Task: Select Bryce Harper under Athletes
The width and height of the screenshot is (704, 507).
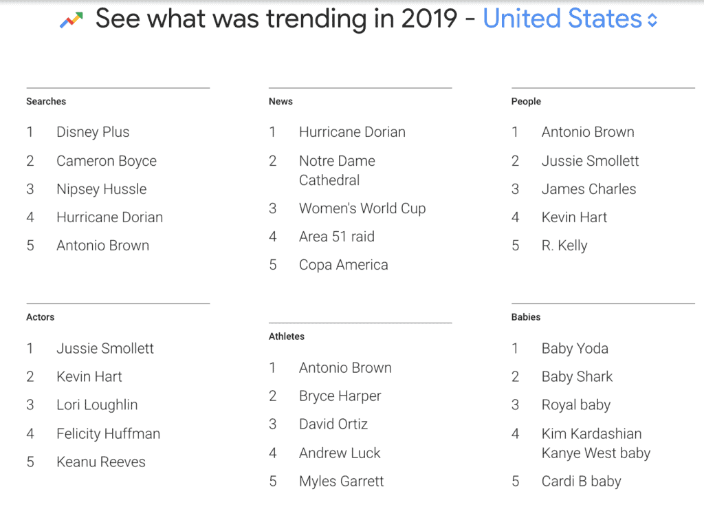Action: 340,396
